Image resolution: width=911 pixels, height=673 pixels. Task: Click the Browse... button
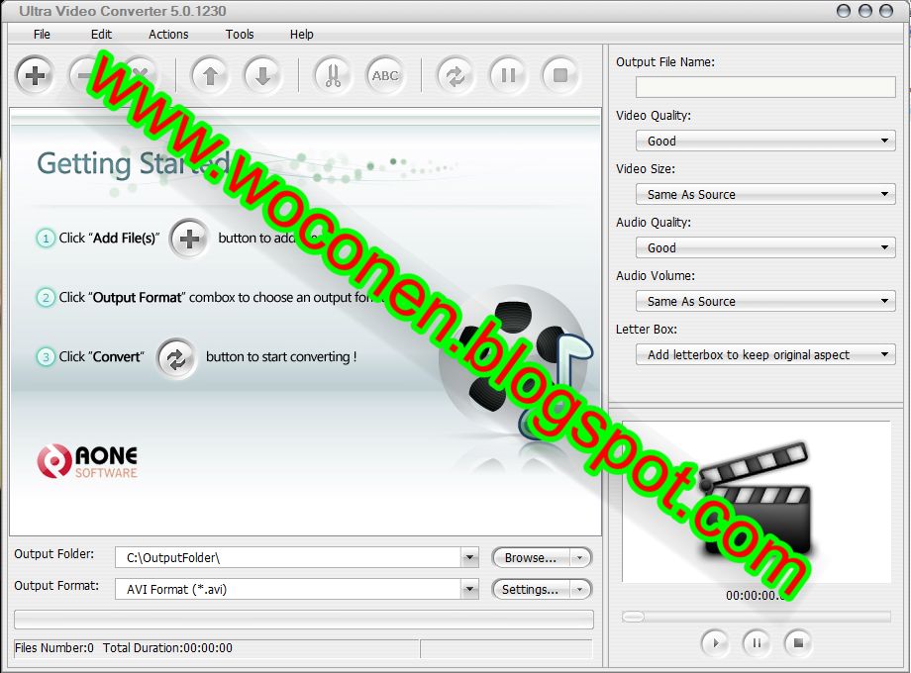tap(531, 558)
